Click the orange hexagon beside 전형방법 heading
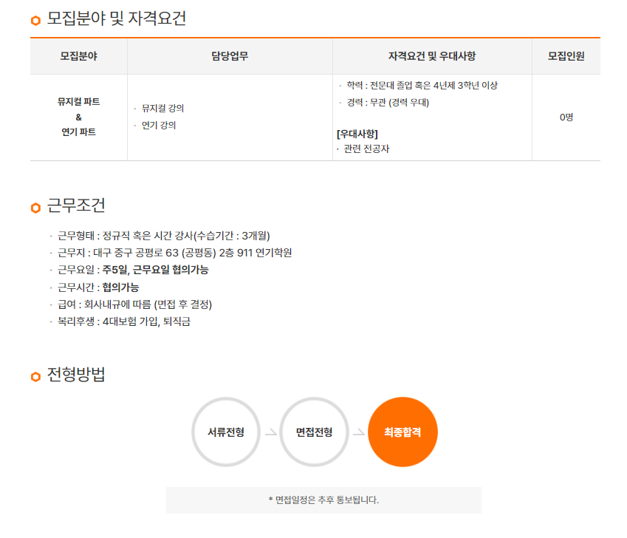The width and height of the screenshot is (627, 538). (35, 377)
